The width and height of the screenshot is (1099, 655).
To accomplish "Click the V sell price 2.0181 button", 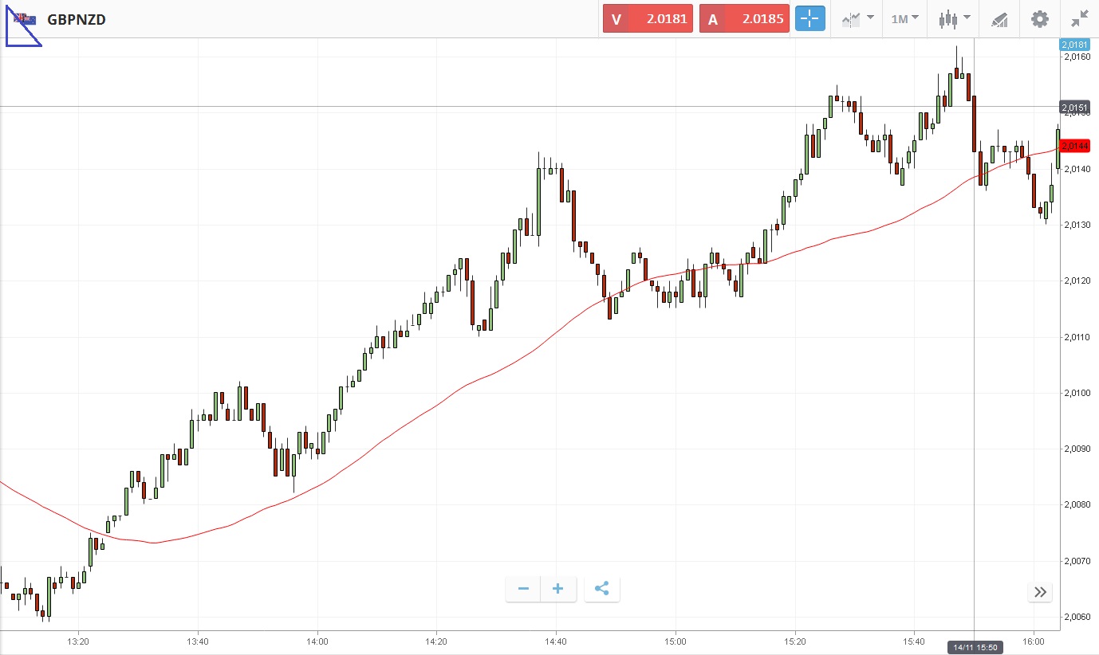I will 648,18.
